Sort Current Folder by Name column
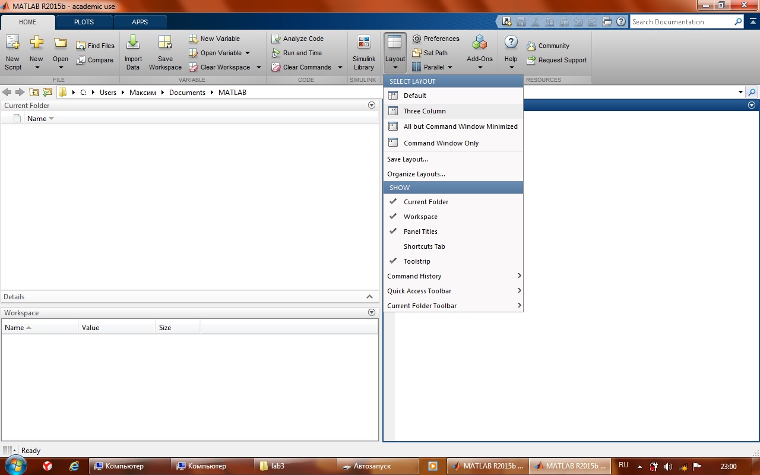The width and height of the screenshot is (760, 475). pyautogui.click(x=37, y=119)
